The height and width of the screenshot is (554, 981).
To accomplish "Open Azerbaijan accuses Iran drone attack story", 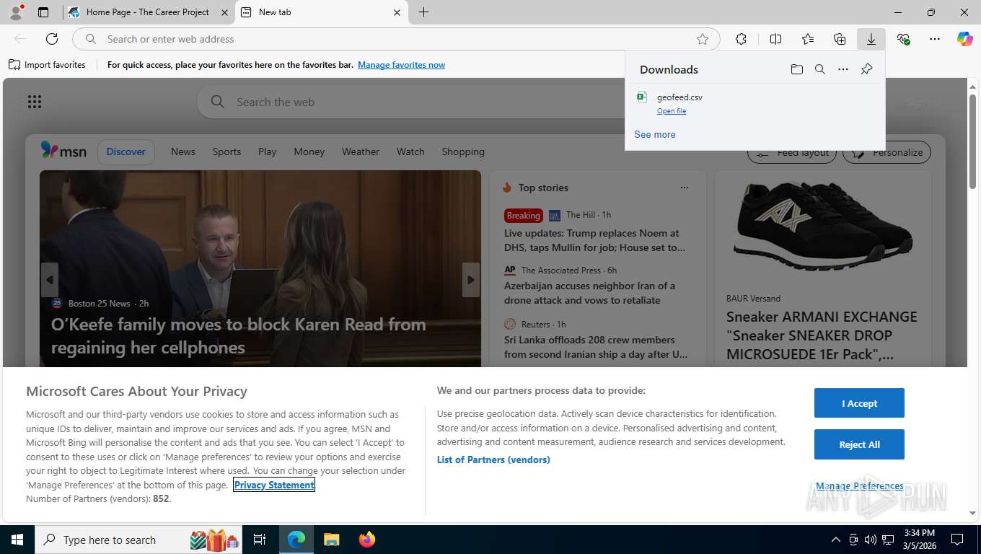I will [x=589, y=293].
